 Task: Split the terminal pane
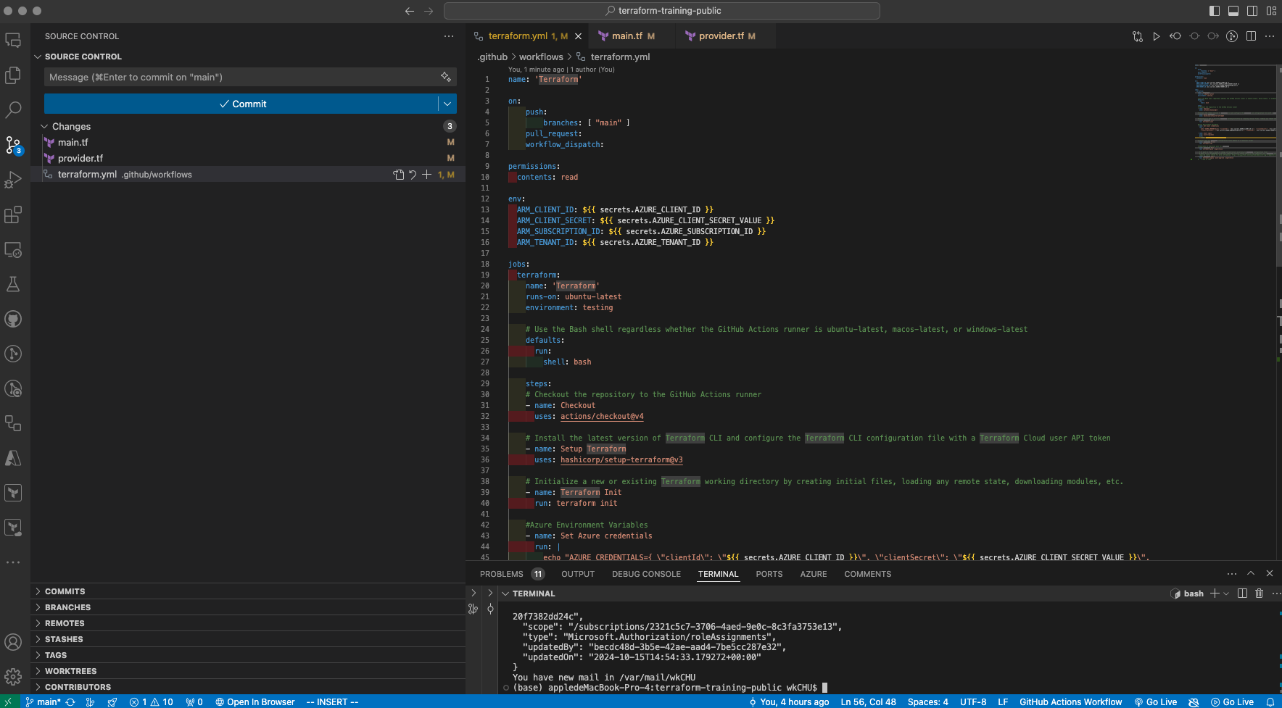[1242, 594]
